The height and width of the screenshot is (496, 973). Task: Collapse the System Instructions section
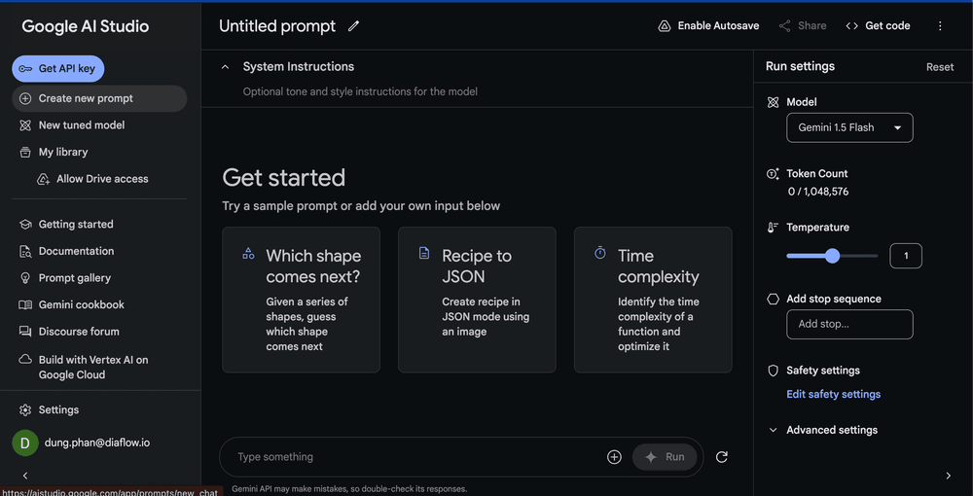226,67
